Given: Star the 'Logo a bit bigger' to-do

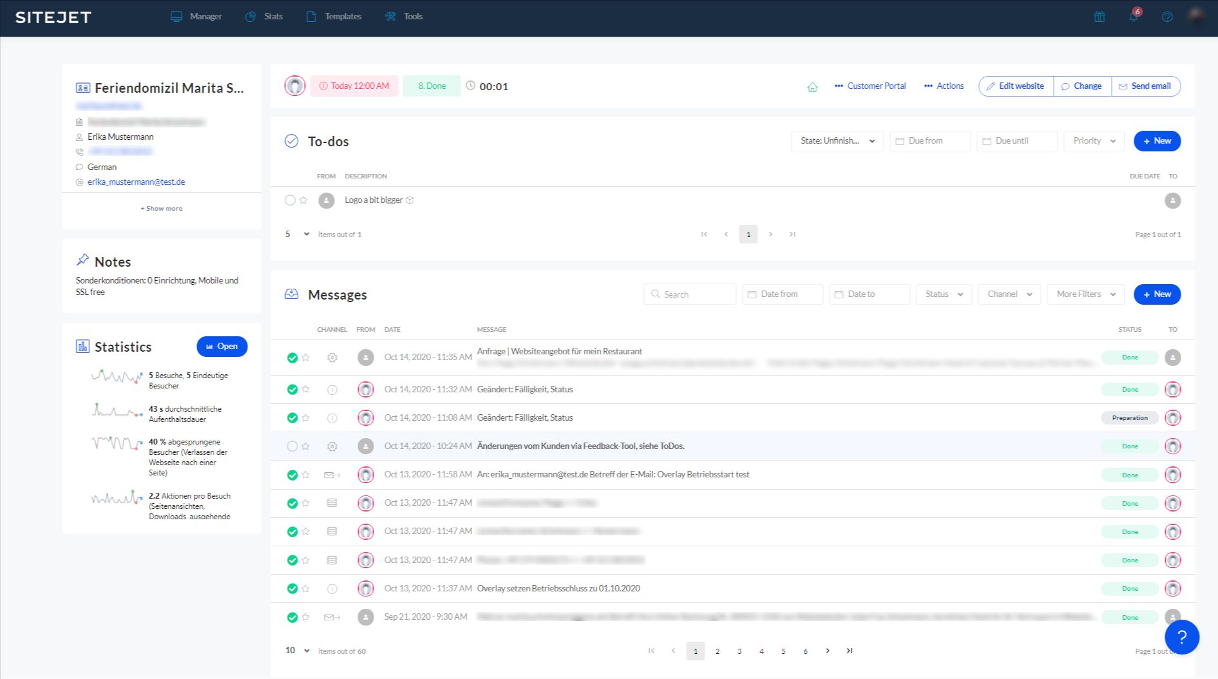Looking at the screenshot, I should (x=303, y=200).
